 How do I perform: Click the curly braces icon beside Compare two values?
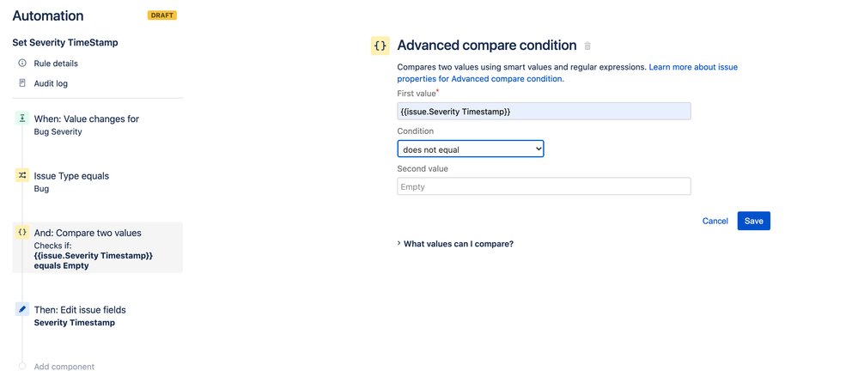[21, 232]
